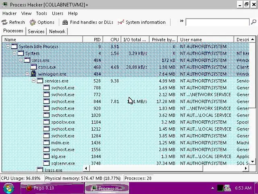Viewport: 258px width, 194px height.
Task: Open the Users menu
Action: click(57, 13)
